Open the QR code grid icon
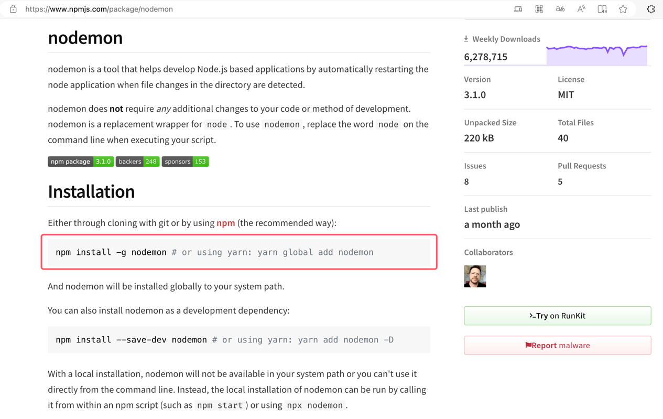Screen dimensions: 663x419 click(539, 9)
